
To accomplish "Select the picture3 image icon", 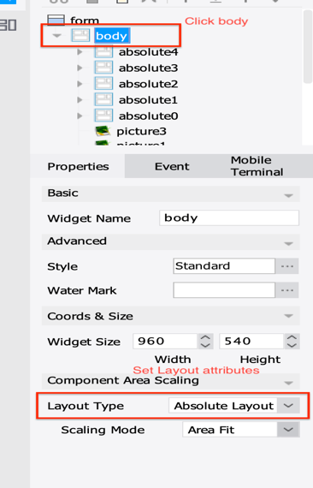I will [103, 131].
